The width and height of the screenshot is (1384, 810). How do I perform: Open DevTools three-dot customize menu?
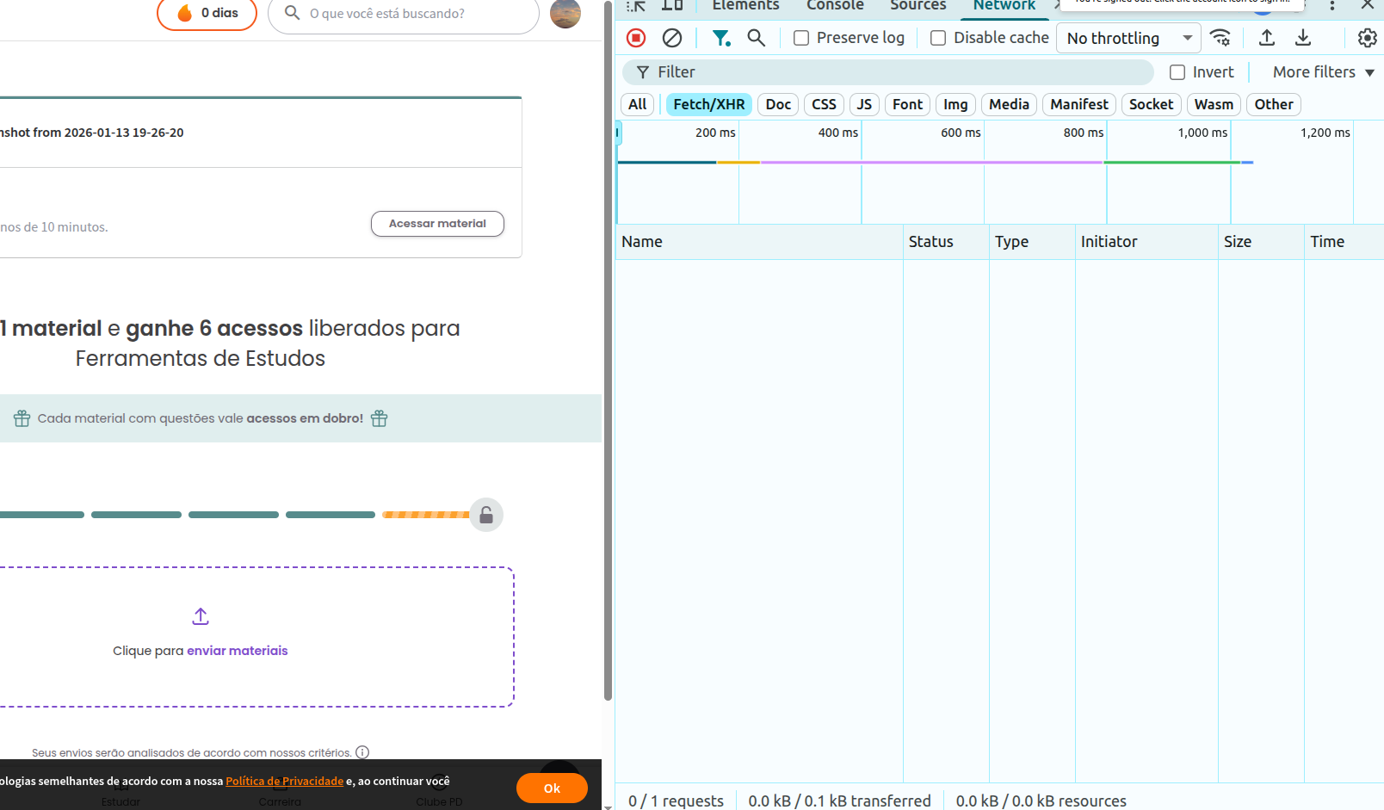[x=1331, y=5]
